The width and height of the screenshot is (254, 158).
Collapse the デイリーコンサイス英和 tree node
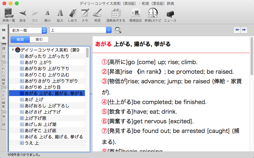tap(12, 50)
